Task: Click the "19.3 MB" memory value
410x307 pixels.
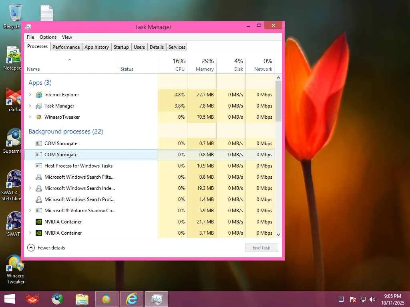Action: pyautogui.click(x=205, y=188)
